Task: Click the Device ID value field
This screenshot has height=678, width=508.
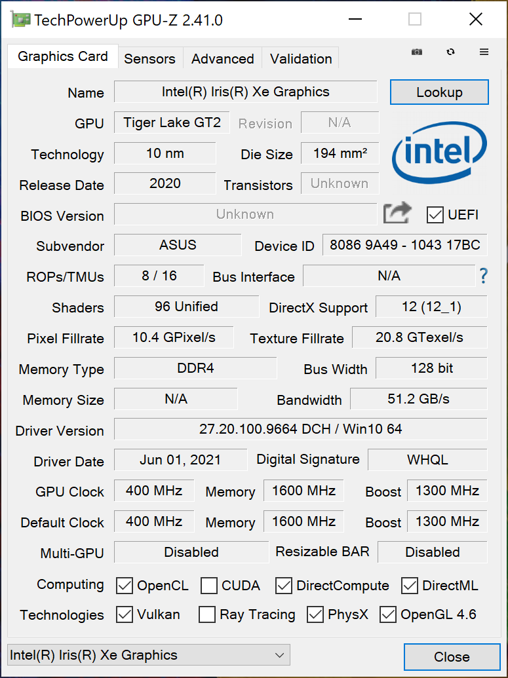Action: (x=405, y=246)
